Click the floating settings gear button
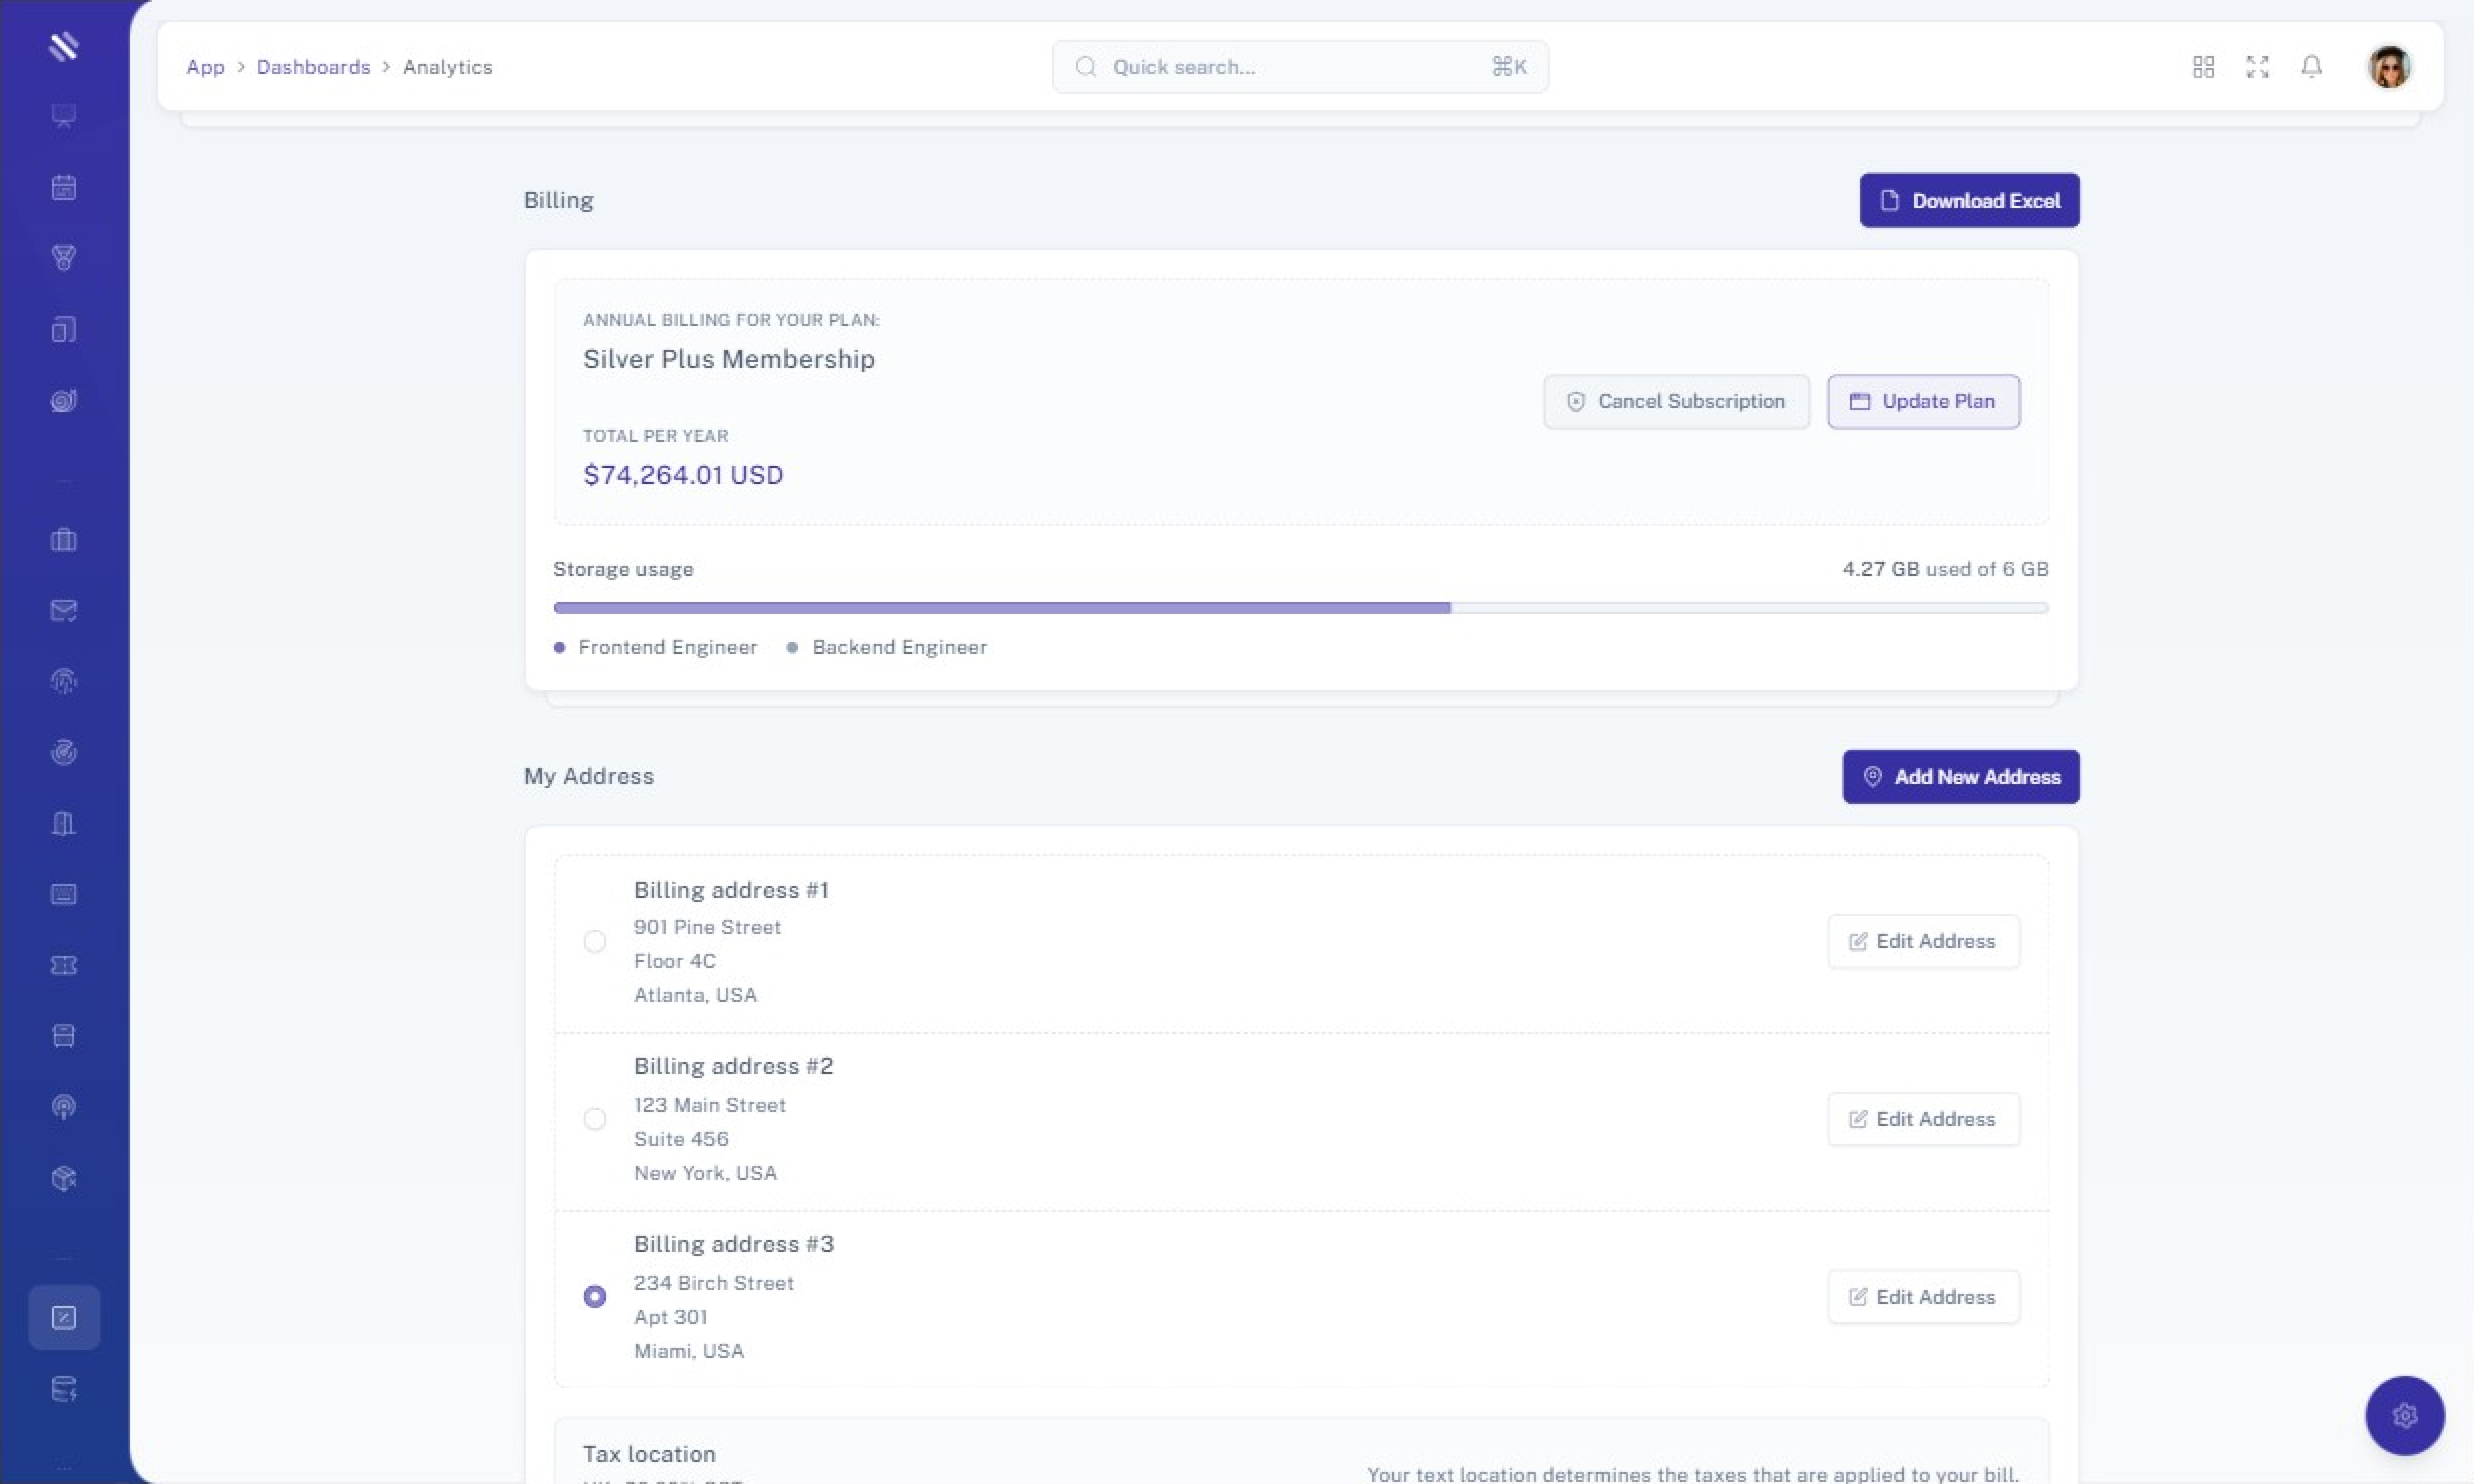Viewport: 2474px width, 1484px height. click(2404, 1415)
